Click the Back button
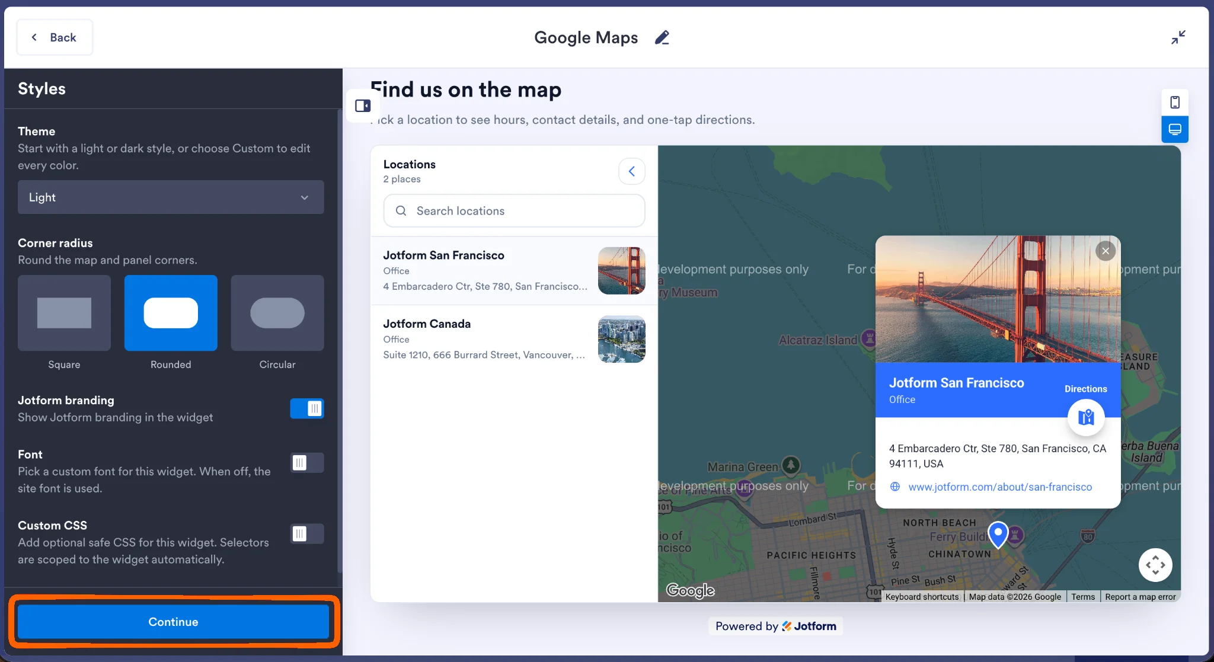This screenshot has height=662, width=1214. tap(55, 37)
